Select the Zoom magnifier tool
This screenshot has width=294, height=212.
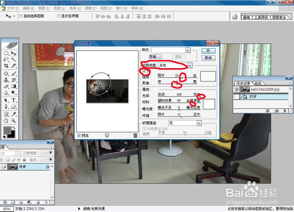pyautogui.click(x=14, y=121)
